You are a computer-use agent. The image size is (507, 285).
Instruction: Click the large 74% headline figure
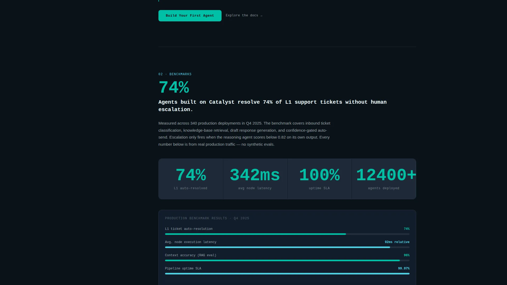point(174,87)
